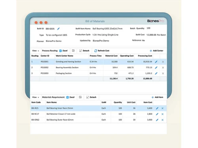The width and height of the screenshot is (198, 148).
Task: Edit Ball Retainer Crown 17 mm item
Action: (x=157, y=114)
